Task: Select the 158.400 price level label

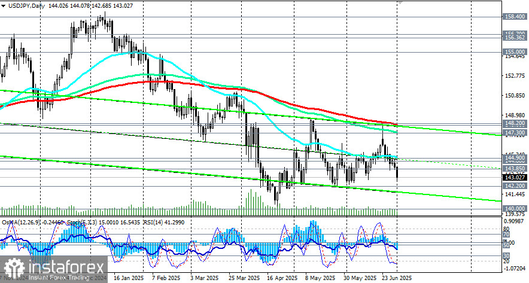Action: click(514, 16)
